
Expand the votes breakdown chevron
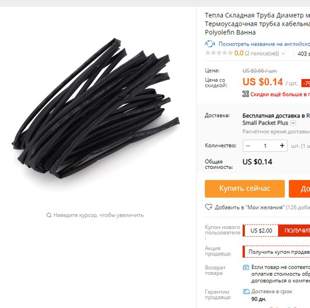(283, 53)
